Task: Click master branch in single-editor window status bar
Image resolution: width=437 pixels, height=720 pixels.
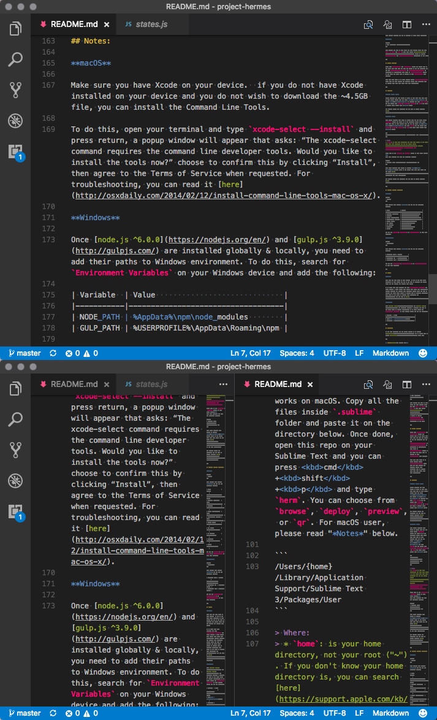Action: pos(25,353)
